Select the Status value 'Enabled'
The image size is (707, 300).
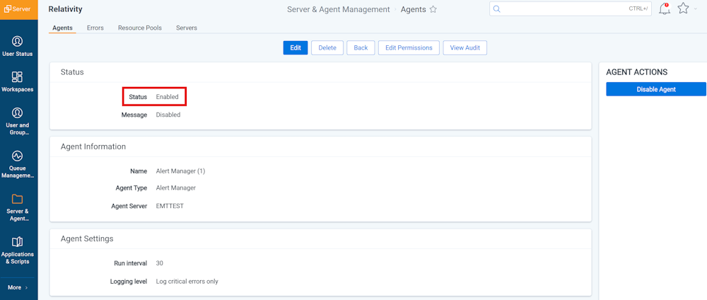click(x=168, y=97)
